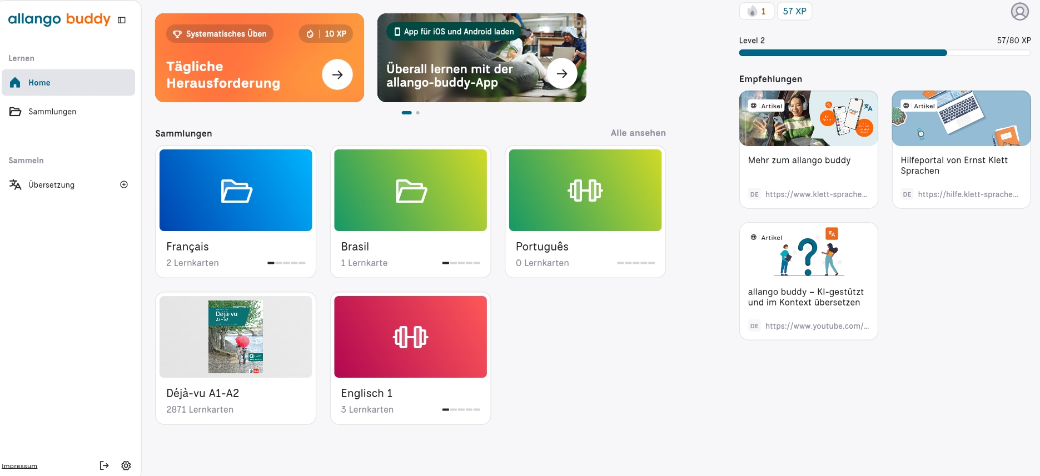
Task: Click the Hilfeportal von Ernst Klett Sprachen title
Action: [x=954, y=166]
